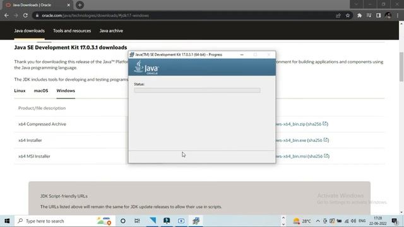Open volume control in system tray
The image size is (404, 227).
tap(353, 221)
